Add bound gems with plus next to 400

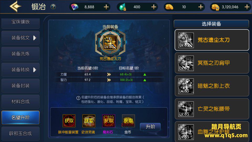(x=154, y=7)
